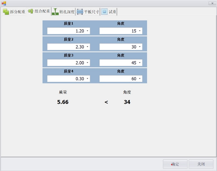Switch to the 组合配重 tab
217x171 pixels.
[x=39, y=11]
